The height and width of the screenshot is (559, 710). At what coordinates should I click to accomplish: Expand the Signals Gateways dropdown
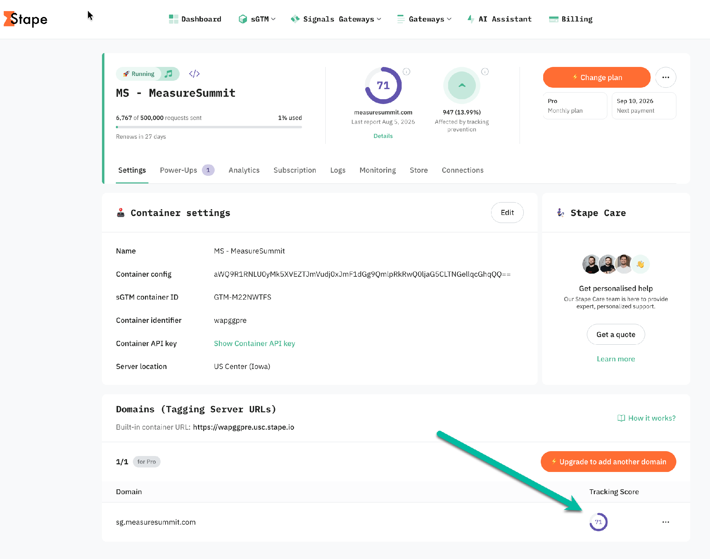coord(336,19)
